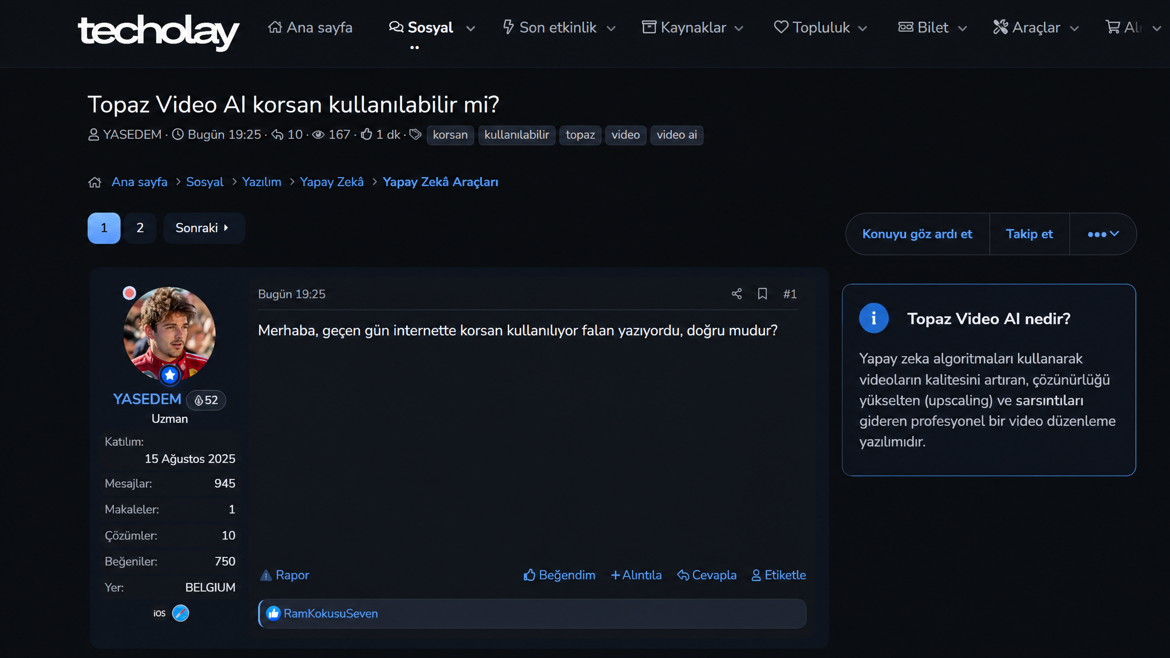Click the shopping cart icon in navbar

1113,27
